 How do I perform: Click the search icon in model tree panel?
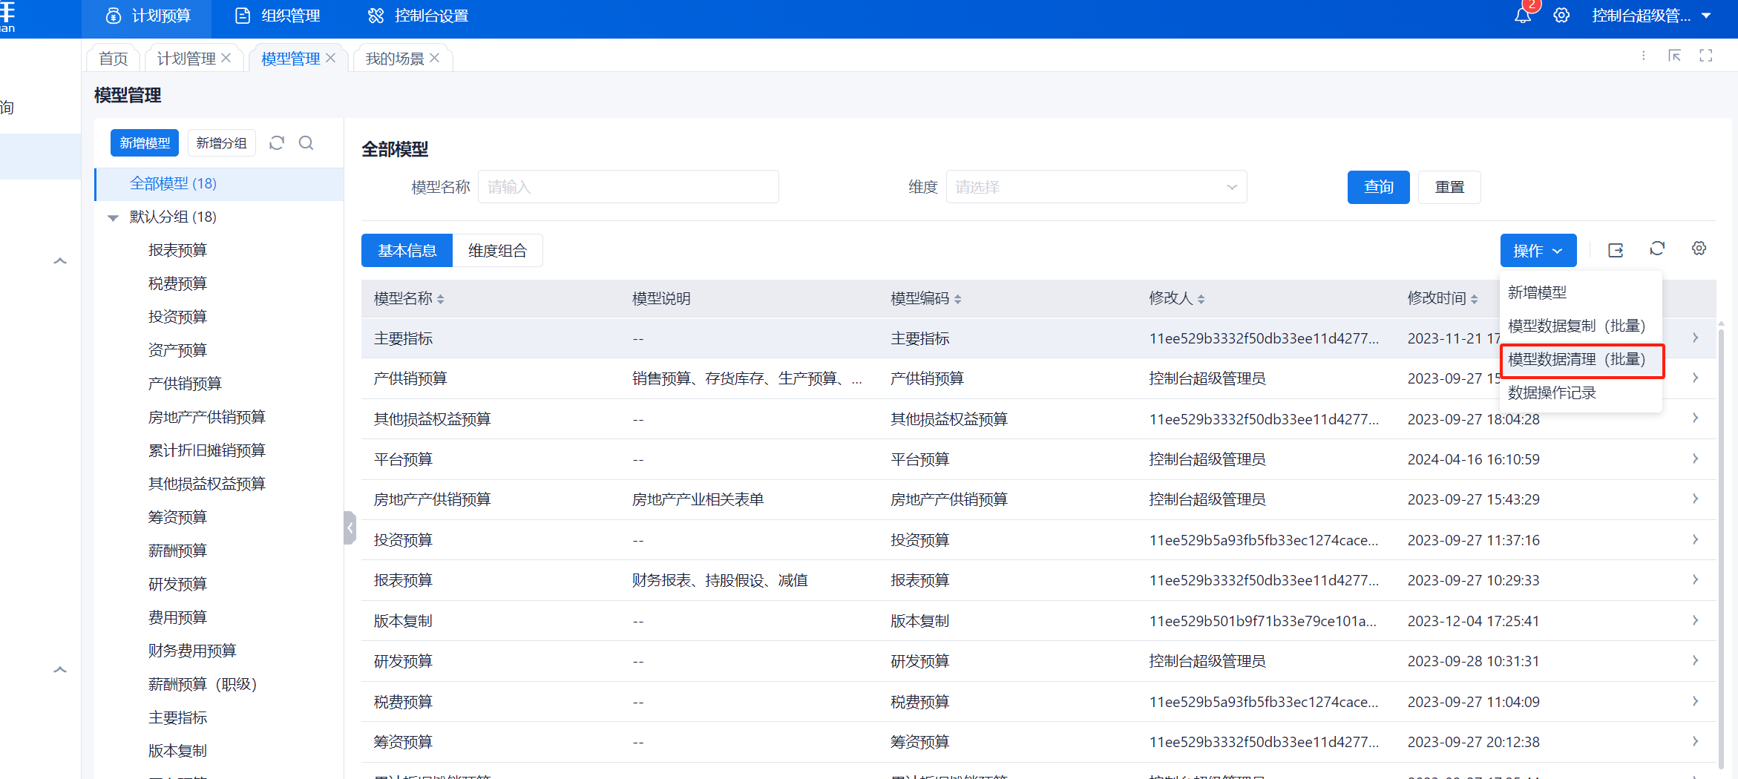[x=306, y=143]
